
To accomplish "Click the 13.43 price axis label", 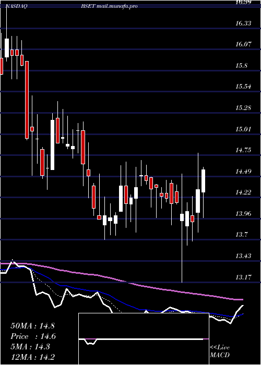I will click(244, 256).
